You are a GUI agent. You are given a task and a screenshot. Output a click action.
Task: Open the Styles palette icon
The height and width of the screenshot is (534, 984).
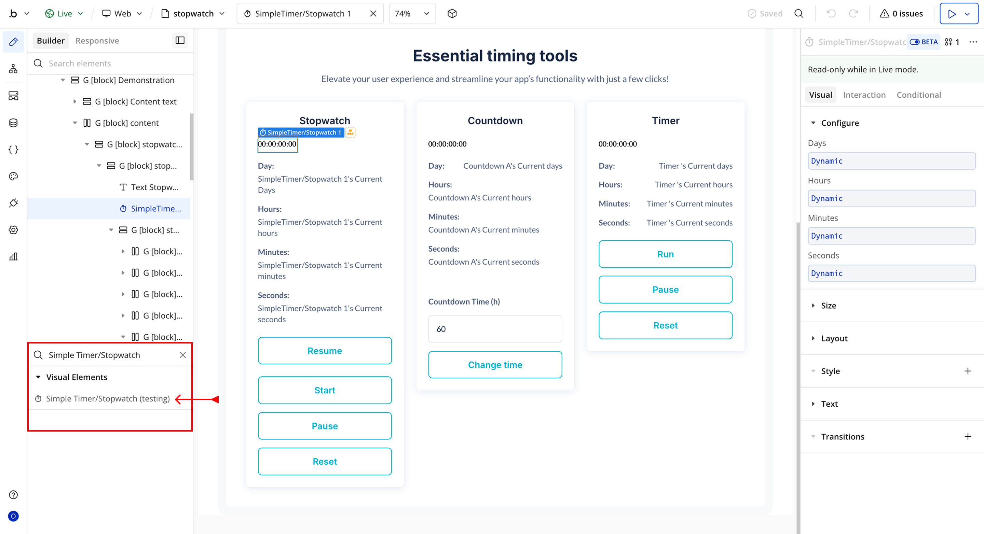point(13,176)
